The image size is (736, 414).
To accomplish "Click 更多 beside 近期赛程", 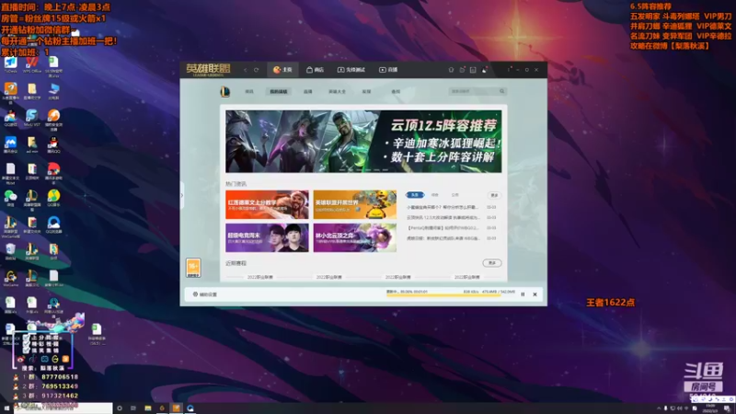I will (492, 263).
